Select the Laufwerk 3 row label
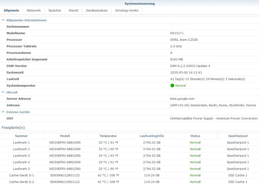The image size is (259, 185). point(21,156)
